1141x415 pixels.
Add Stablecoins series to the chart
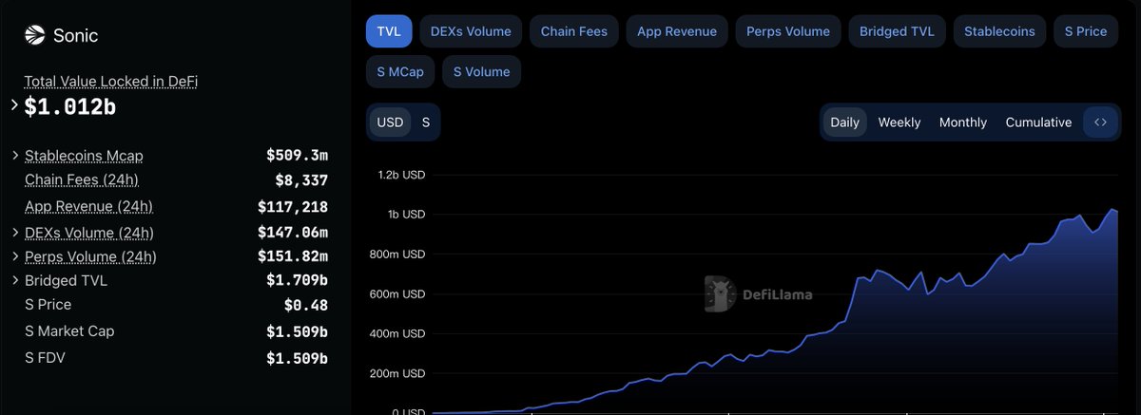[x=999, y=31]
